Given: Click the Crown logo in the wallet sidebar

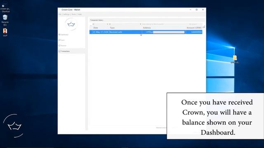Looking at the screenshot, I should (71, 24).
